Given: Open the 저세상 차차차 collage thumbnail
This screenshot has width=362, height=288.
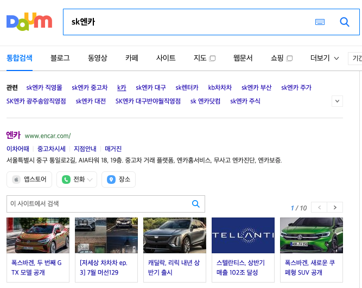Looking at the screenshot, I should 106,235.
